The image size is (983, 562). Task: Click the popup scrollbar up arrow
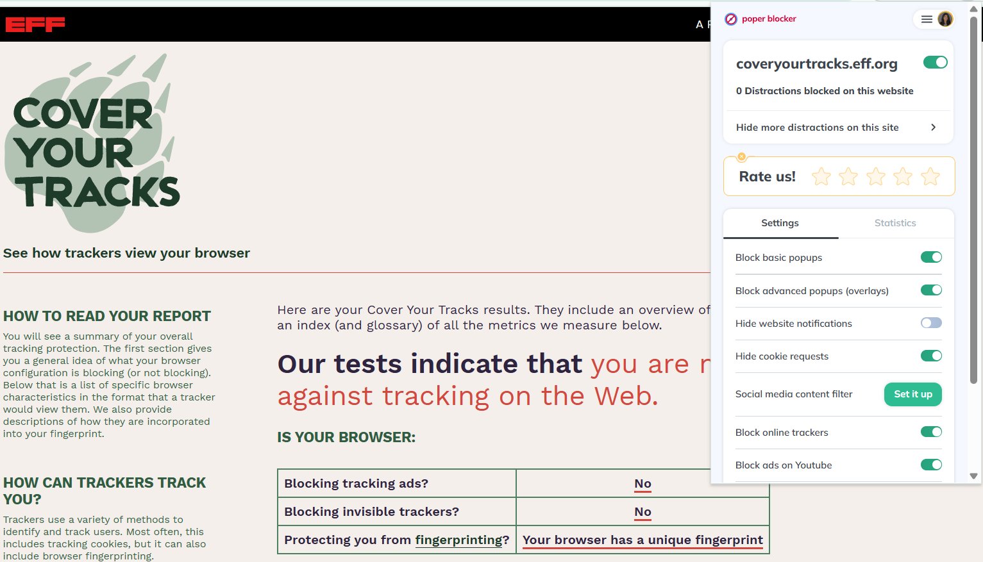click(x=973, y=9)
